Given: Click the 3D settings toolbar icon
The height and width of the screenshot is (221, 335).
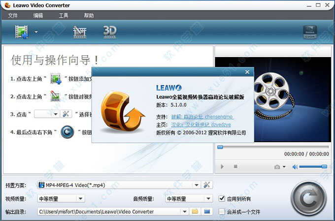Looking at the screenshot, I should coord(109,32).
